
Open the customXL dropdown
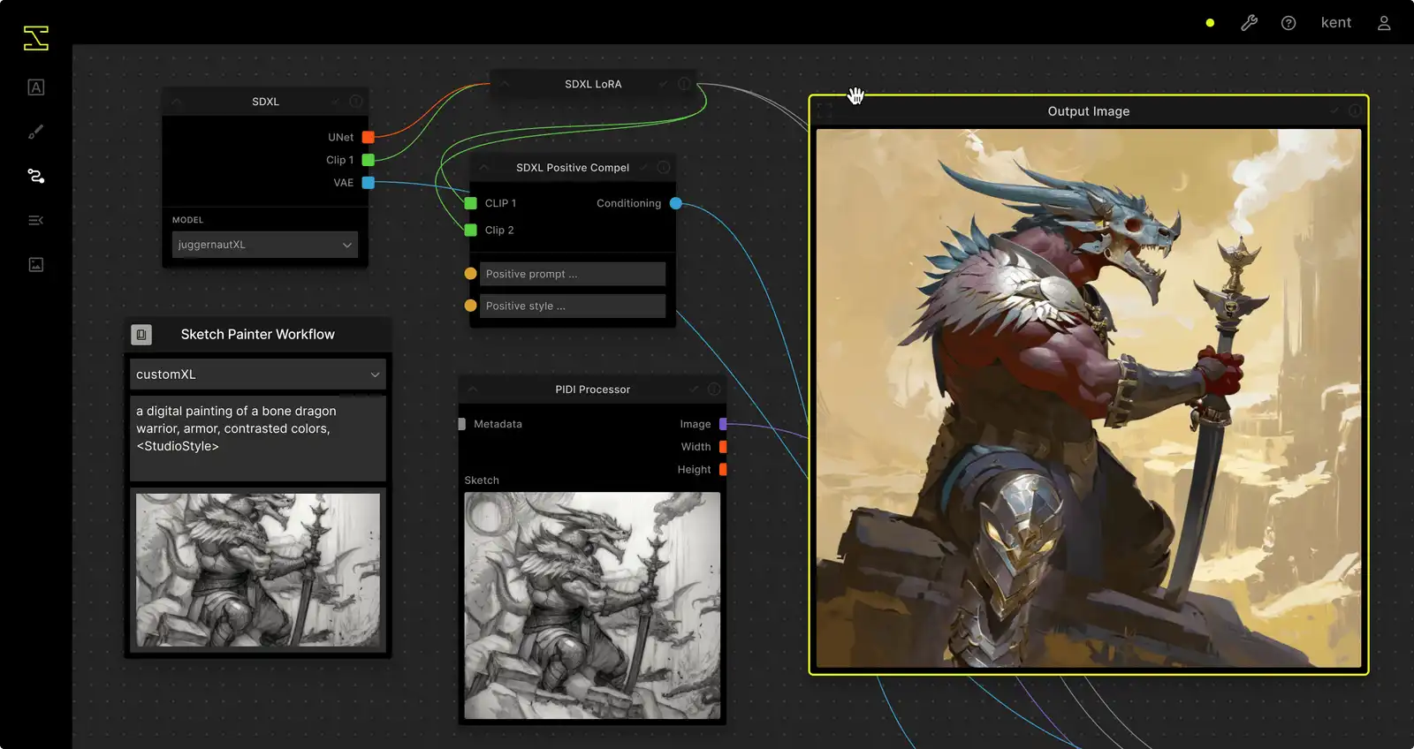(x=257, y=374)
